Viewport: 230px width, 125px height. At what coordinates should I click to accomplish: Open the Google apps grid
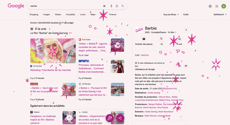pyautogui.click(x=217, y=6)
